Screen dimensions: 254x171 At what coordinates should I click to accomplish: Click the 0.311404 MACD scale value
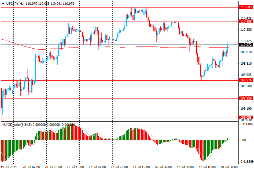pos(246,124)
